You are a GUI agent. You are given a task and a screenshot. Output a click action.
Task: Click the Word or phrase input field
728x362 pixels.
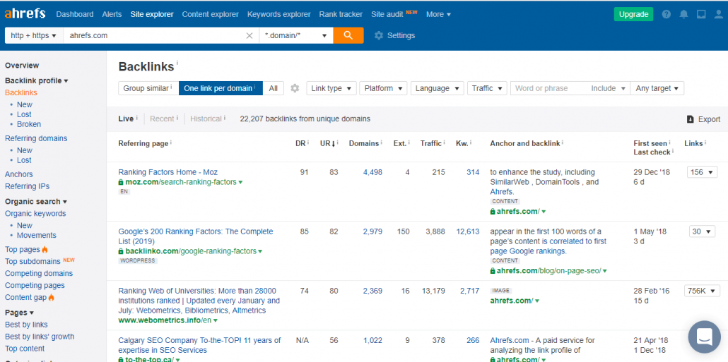(x=548, y=88)
